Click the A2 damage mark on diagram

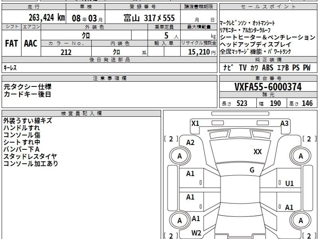[190, 143]
